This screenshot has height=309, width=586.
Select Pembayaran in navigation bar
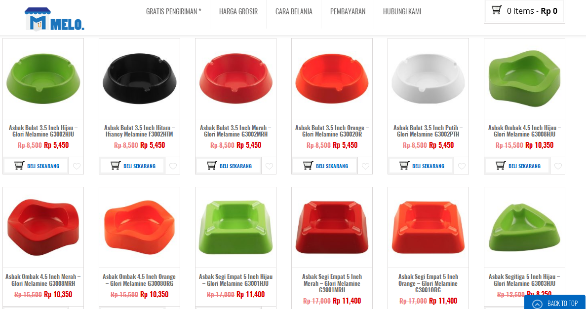coord(348,11)
